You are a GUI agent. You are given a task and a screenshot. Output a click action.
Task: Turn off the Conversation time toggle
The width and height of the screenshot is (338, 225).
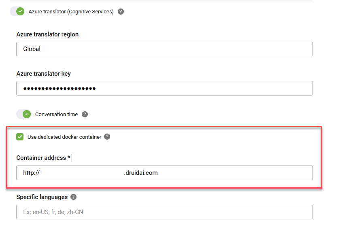(x=24, y=114)
